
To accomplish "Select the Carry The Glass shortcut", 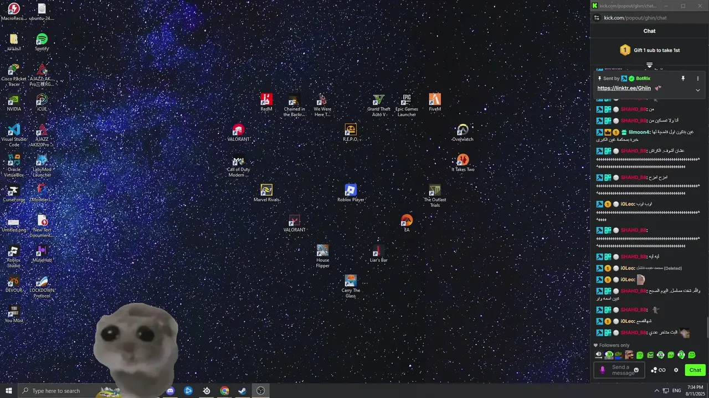I will pyautogui.click(x=351, y=287).
